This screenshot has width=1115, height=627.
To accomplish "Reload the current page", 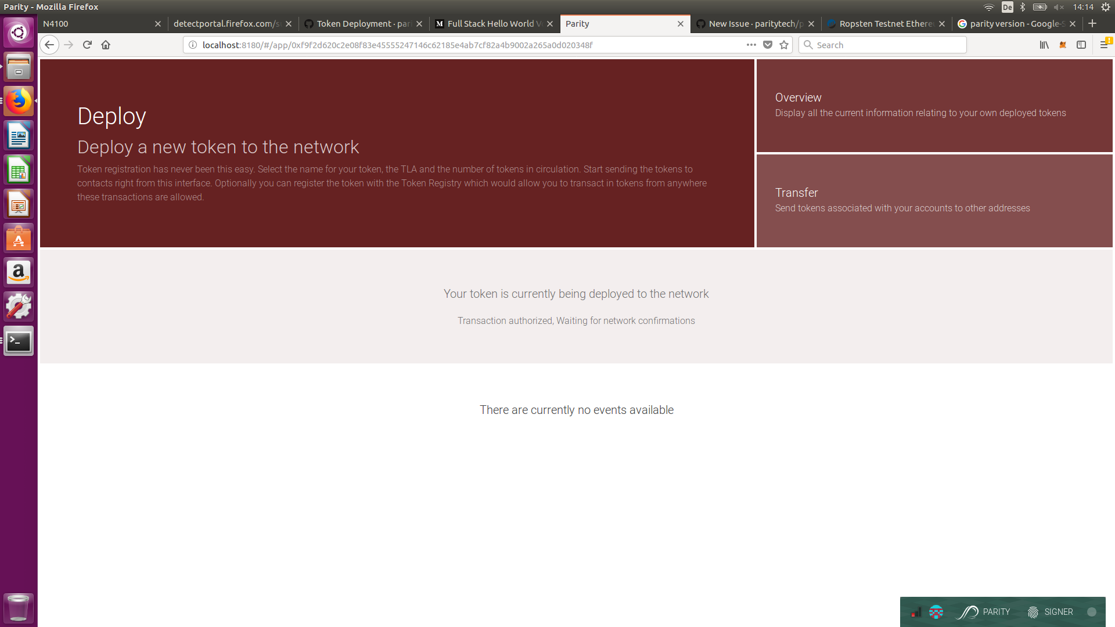I will [x=87, y=45].
